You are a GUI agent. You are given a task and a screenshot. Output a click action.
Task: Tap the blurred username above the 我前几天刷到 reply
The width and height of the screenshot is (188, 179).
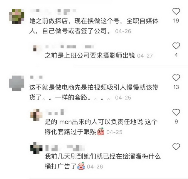(65, 148)
